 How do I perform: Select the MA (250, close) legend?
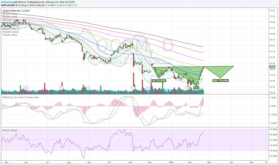click(x=11, y=32)
